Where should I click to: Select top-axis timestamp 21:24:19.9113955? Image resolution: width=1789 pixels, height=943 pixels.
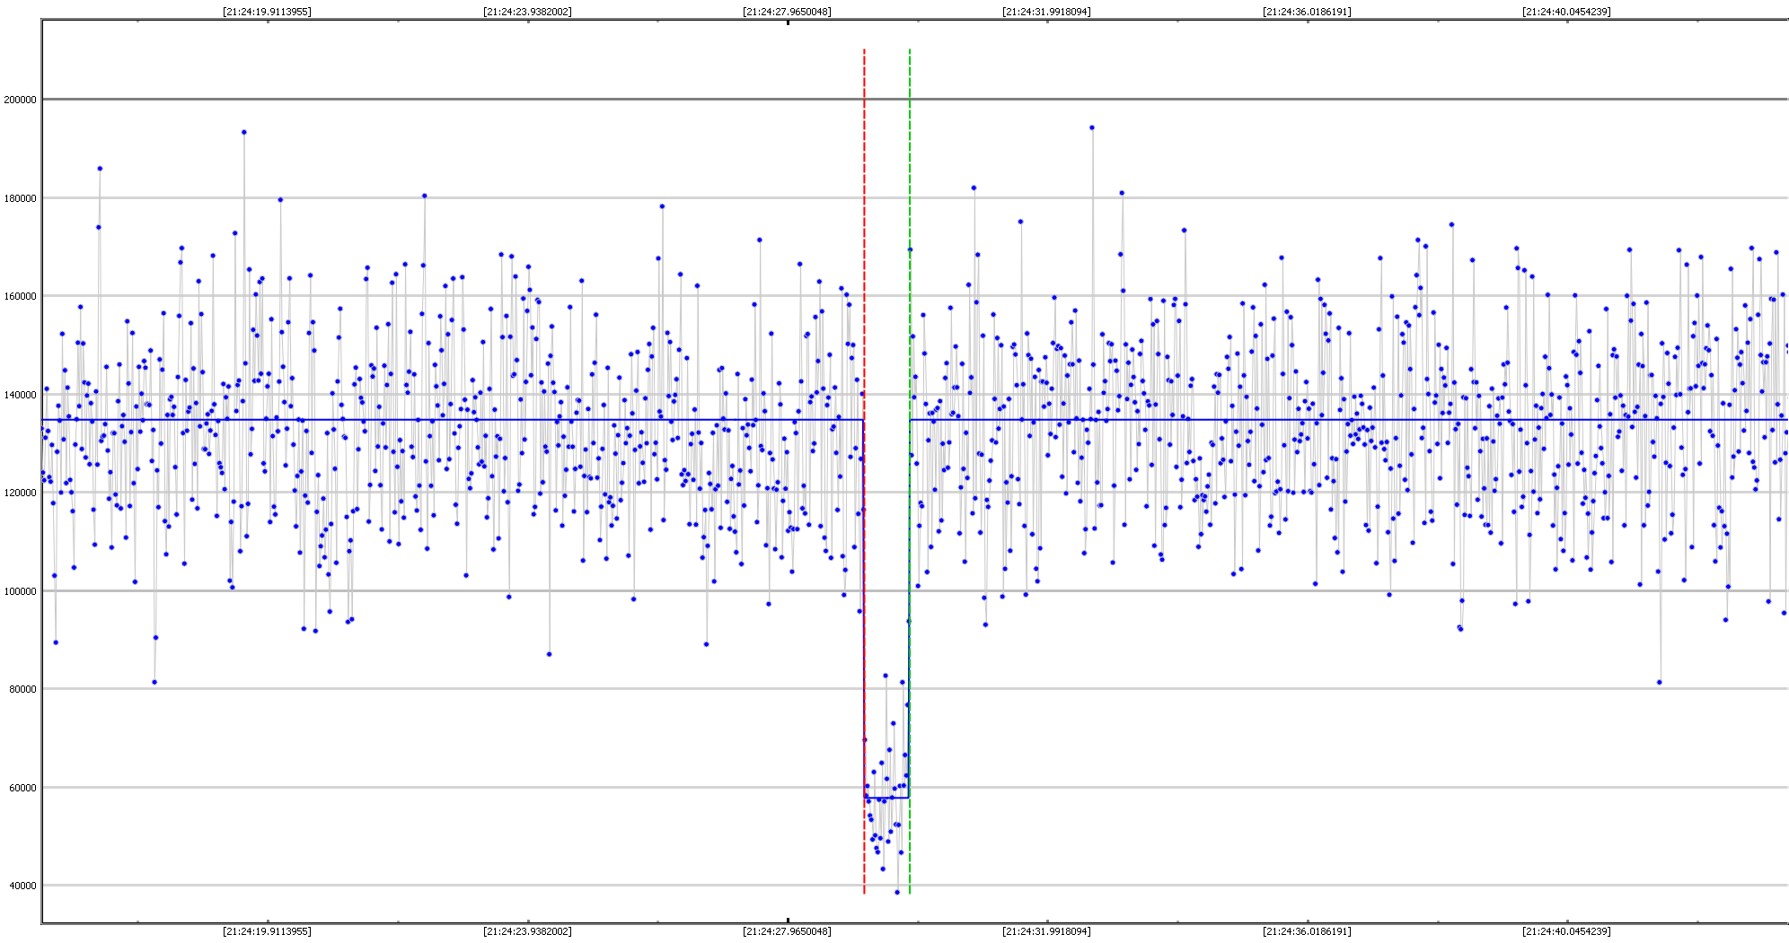click(268, 12)
